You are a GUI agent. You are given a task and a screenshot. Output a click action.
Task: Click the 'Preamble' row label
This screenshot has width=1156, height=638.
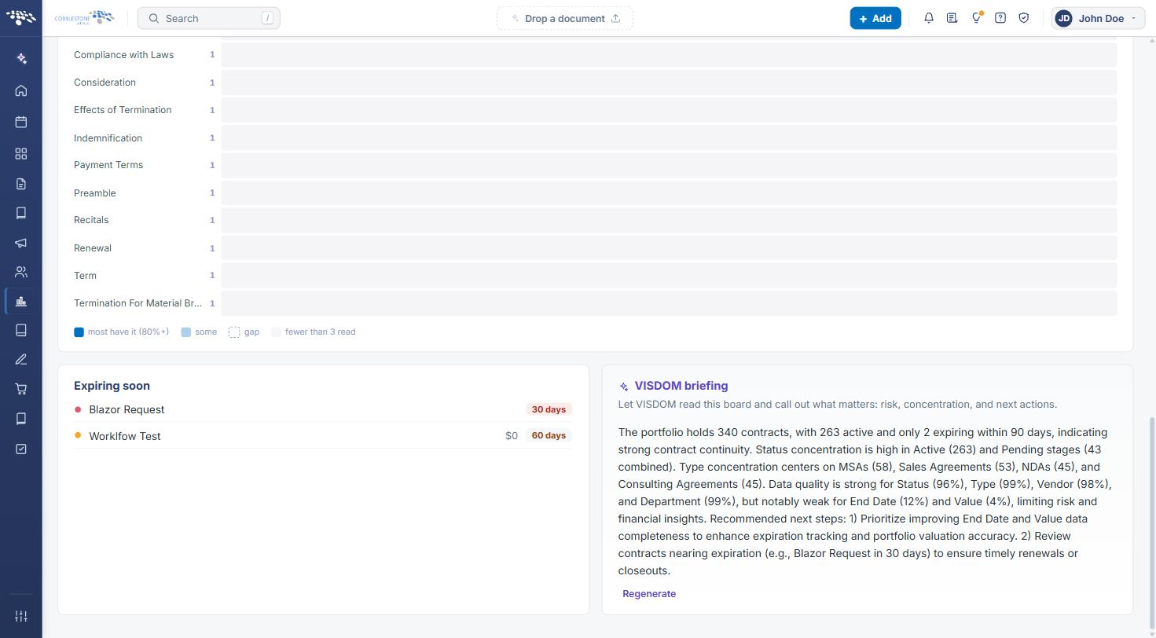point(94,193)
